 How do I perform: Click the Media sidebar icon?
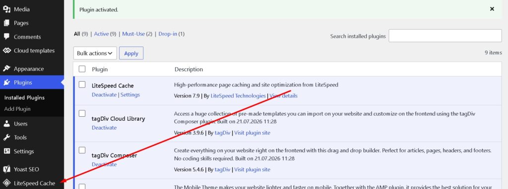click(x=7, y=9)
